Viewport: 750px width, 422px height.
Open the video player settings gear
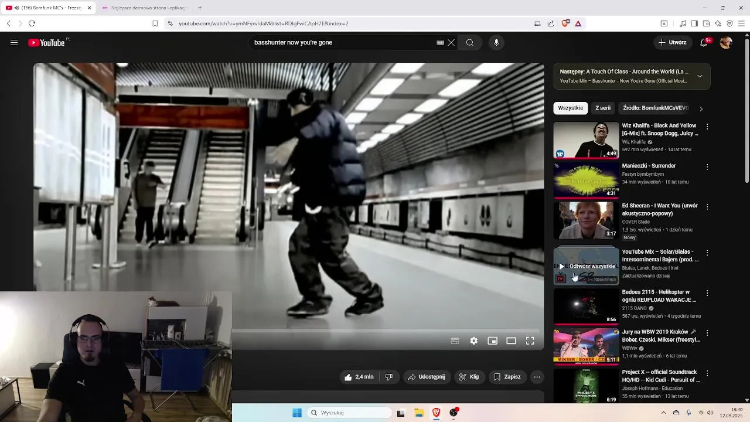(474, 341)
